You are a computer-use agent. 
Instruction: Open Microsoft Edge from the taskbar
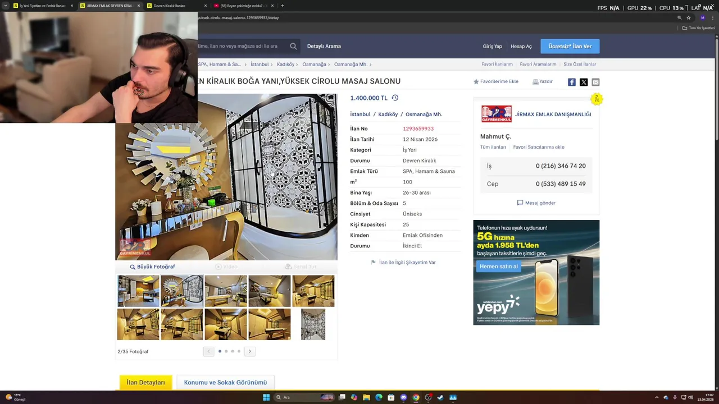pyautogui.click(x=379, y=397)
